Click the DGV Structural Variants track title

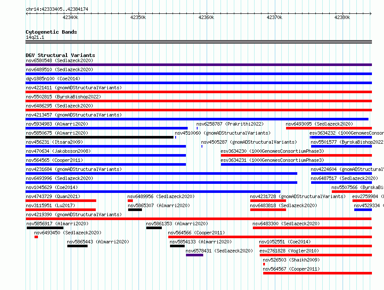point(60,55)
